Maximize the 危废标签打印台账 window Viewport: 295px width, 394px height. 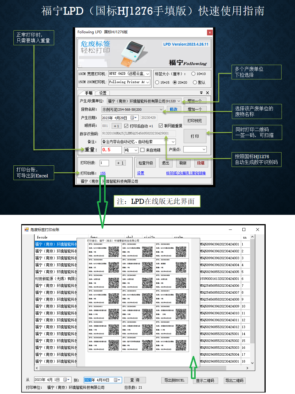click(244, 230)
